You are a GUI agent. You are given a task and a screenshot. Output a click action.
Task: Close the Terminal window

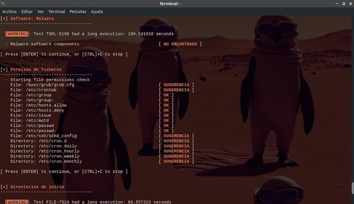[x=350, y=4]
